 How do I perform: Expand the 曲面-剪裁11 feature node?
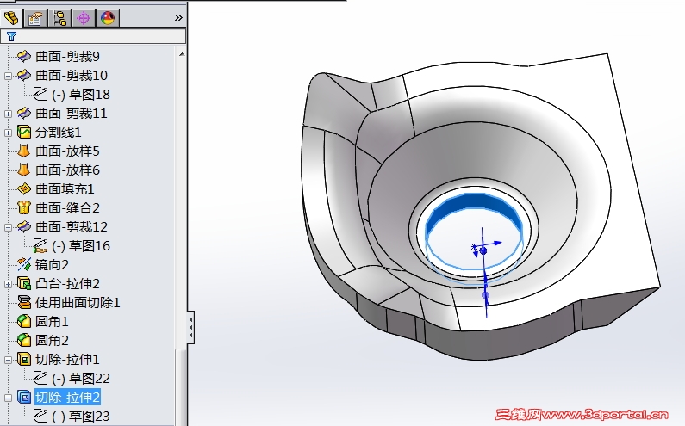click(8, 114)
